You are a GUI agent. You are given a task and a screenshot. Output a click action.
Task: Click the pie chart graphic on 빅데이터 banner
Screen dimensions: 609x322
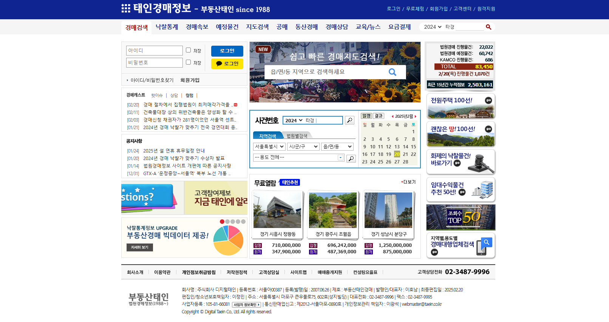tap(229, 240)
